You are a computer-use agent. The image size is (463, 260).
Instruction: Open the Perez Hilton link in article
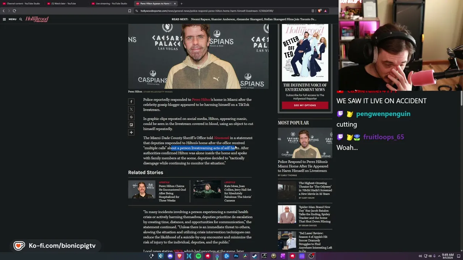(x=201, y=100)
